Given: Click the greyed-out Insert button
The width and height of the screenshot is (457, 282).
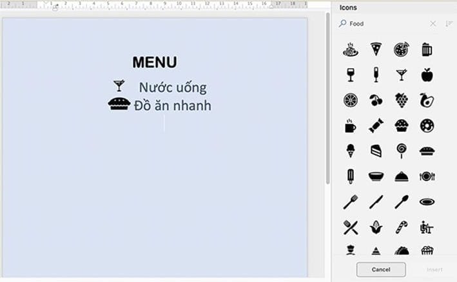Looking at the screenshot, I should point(434,270).
